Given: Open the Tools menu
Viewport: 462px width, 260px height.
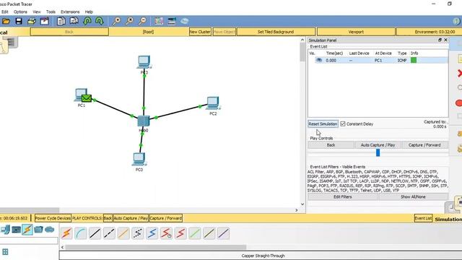Looking at the screenshot, I should pos(51,12).
